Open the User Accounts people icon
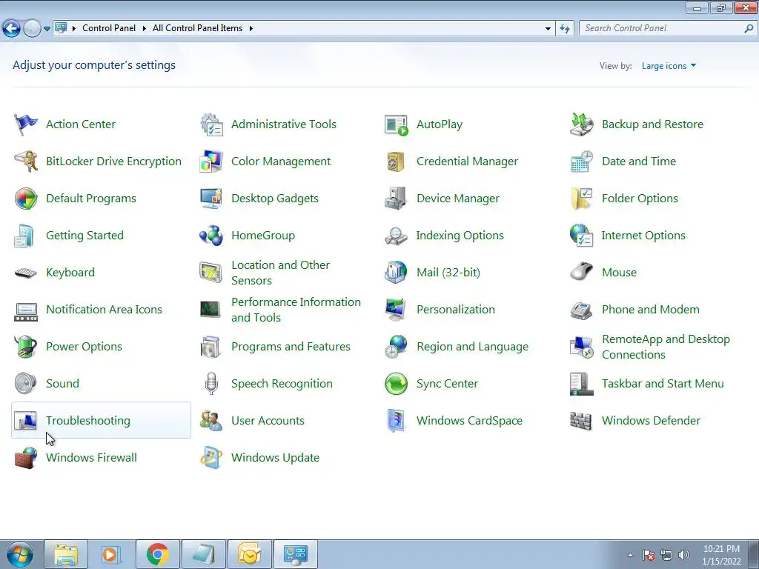Image resolution: width=759 pixels, height=569 pixels. coord(211,421)
